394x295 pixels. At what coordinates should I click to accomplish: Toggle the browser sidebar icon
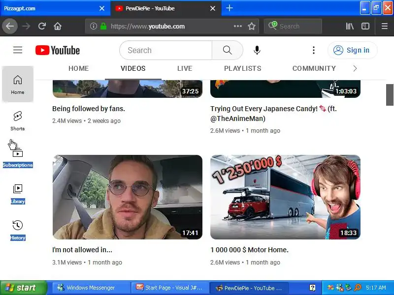(x=365, y=26)
